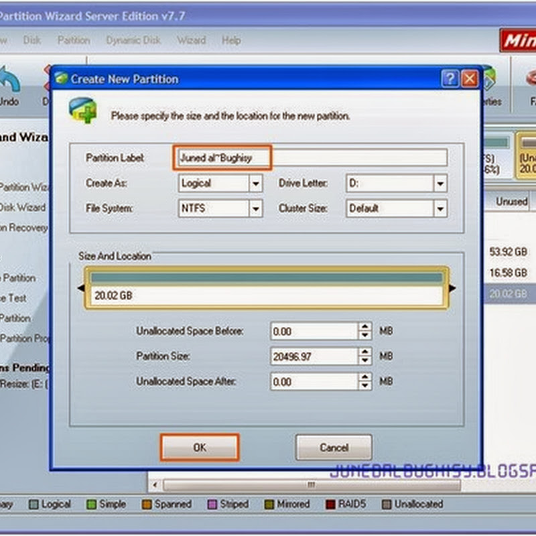Click the Partition Label input field

tap(312, 158)
